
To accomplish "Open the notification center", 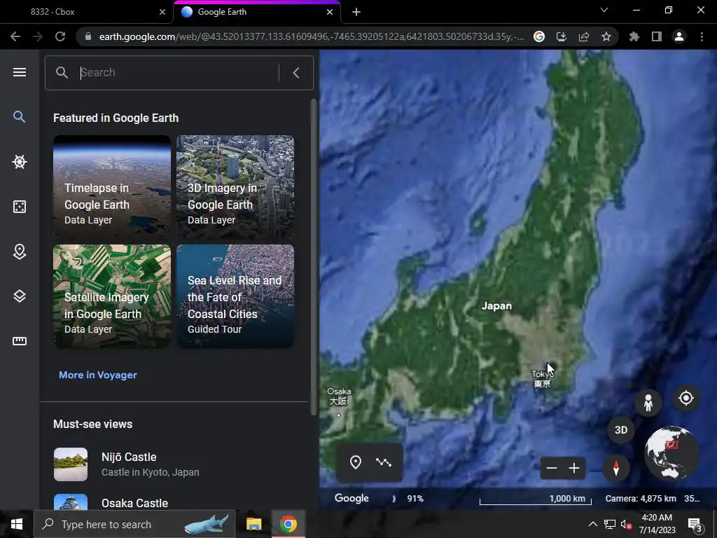I will [x=695, y=525].
